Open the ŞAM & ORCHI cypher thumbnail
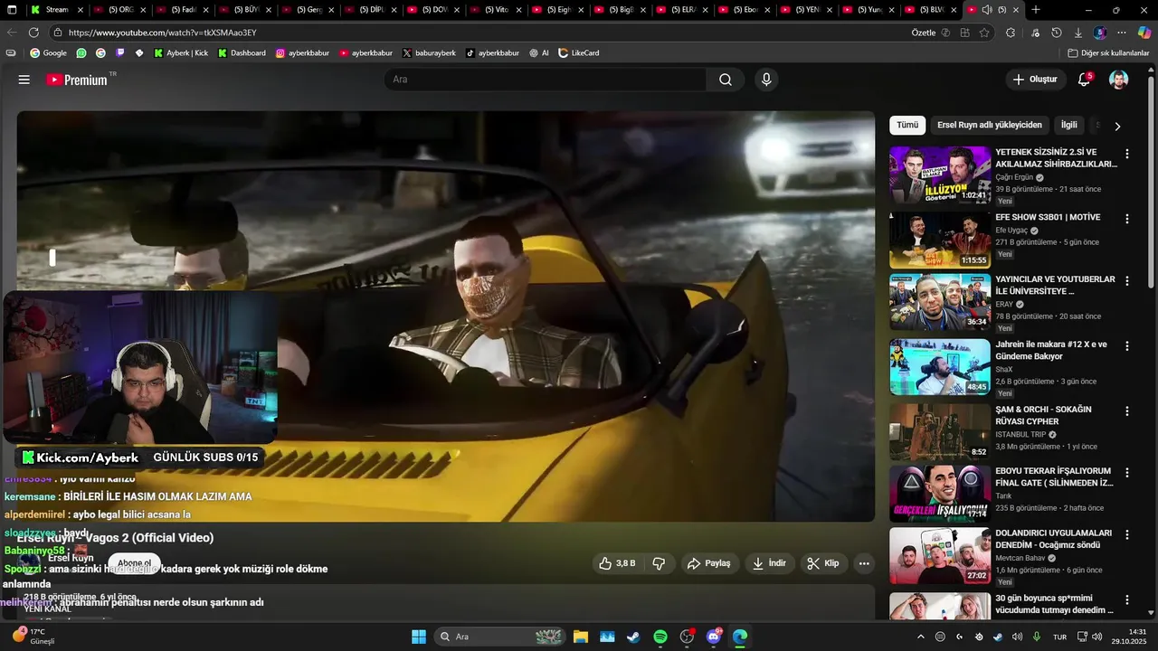This screenshot has height=651, width=1158. 940,431
